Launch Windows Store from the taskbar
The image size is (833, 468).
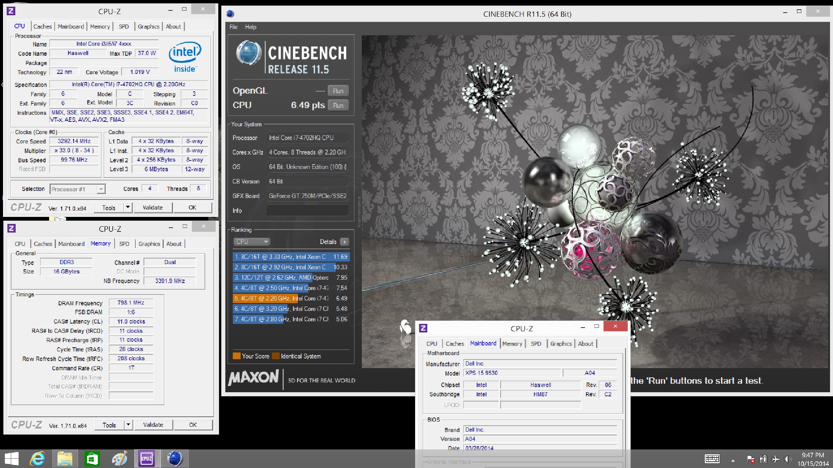coord(92,459)
